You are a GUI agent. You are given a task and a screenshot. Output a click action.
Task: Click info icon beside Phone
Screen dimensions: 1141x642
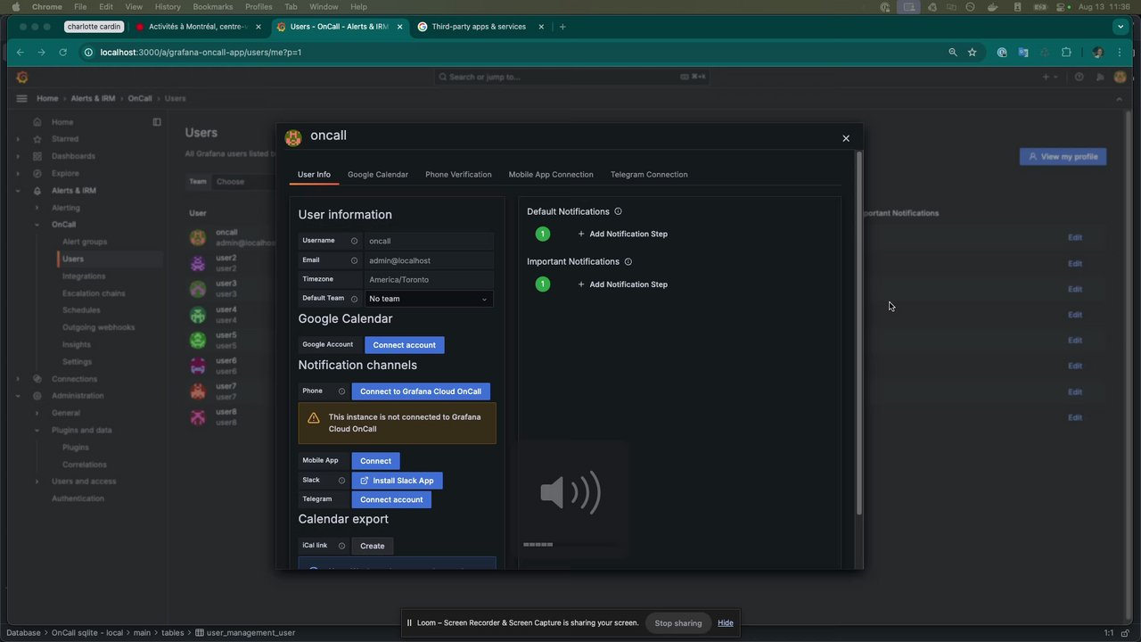341,391
